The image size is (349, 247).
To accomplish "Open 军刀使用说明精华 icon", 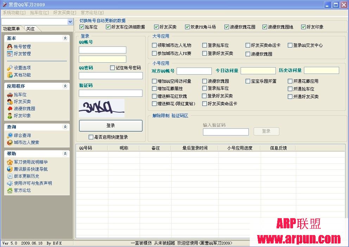I will pos(9,162).
